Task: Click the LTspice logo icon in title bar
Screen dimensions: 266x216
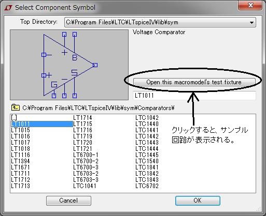Action: pos(8,8)
